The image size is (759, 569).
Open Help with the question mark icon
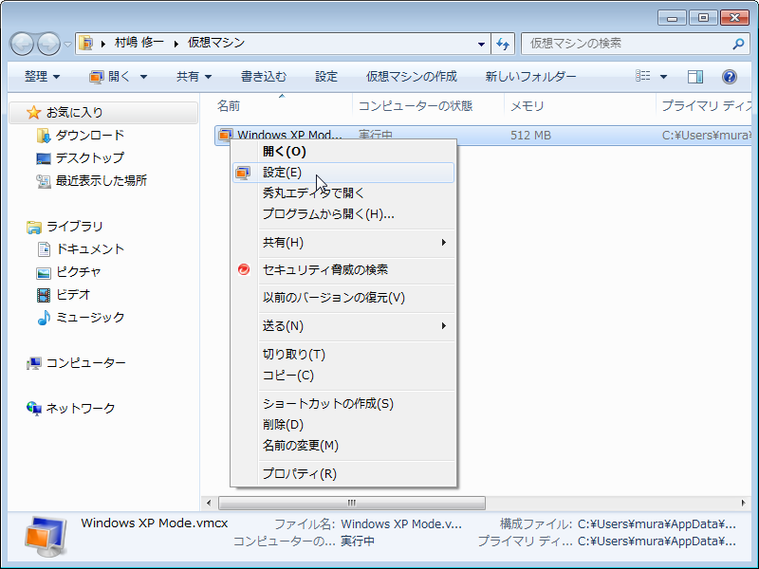click(730, 77)
